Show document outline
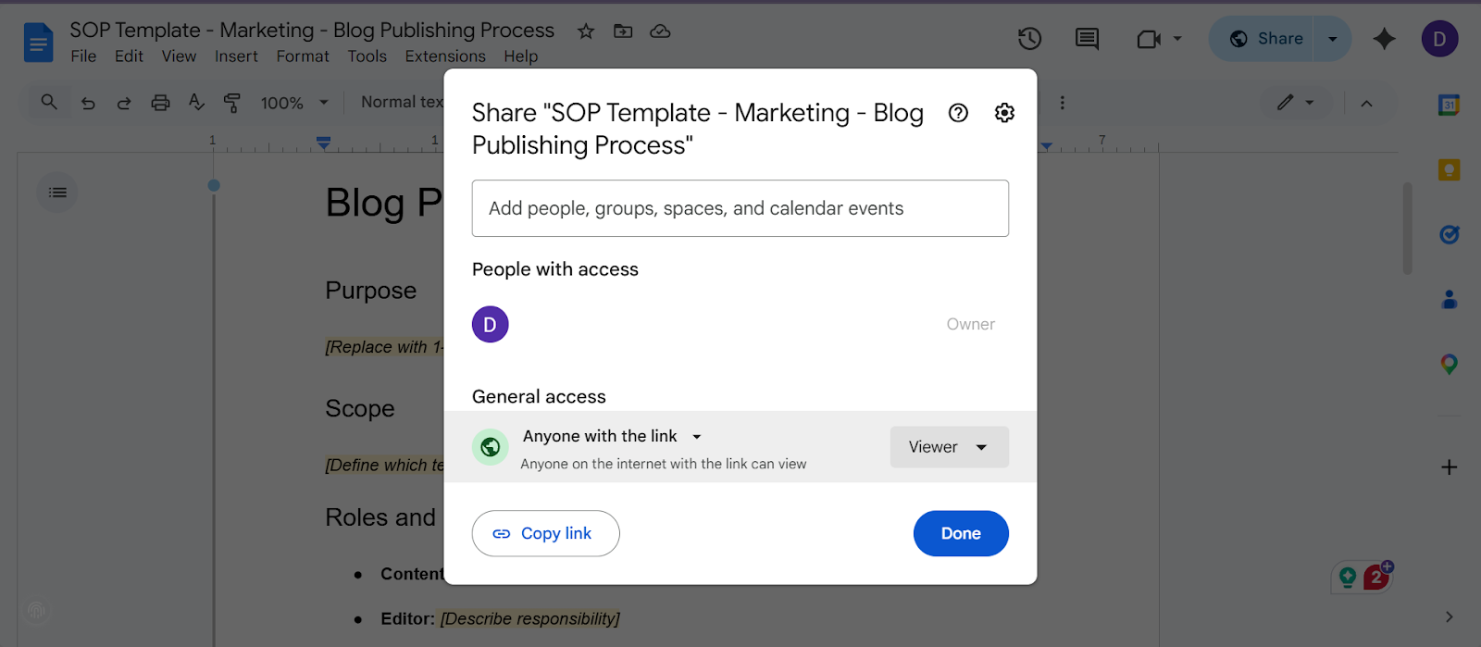This screenshot has width=1481, height=647. pyautogui.click(x=57, y=193)
